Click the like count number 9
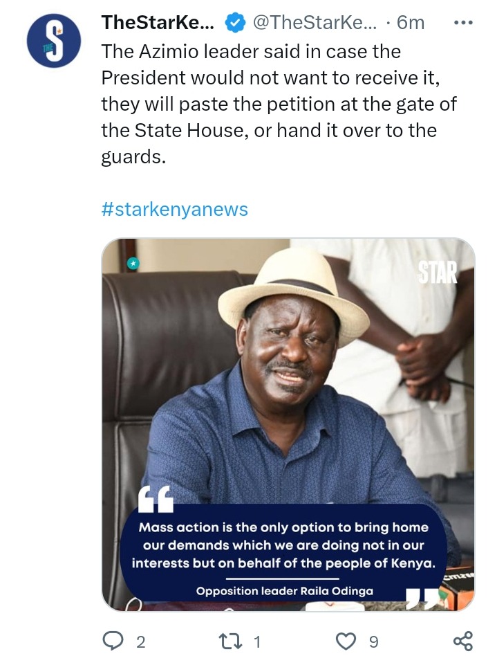This screenshot has width=497, height=656. click(374, 641)
